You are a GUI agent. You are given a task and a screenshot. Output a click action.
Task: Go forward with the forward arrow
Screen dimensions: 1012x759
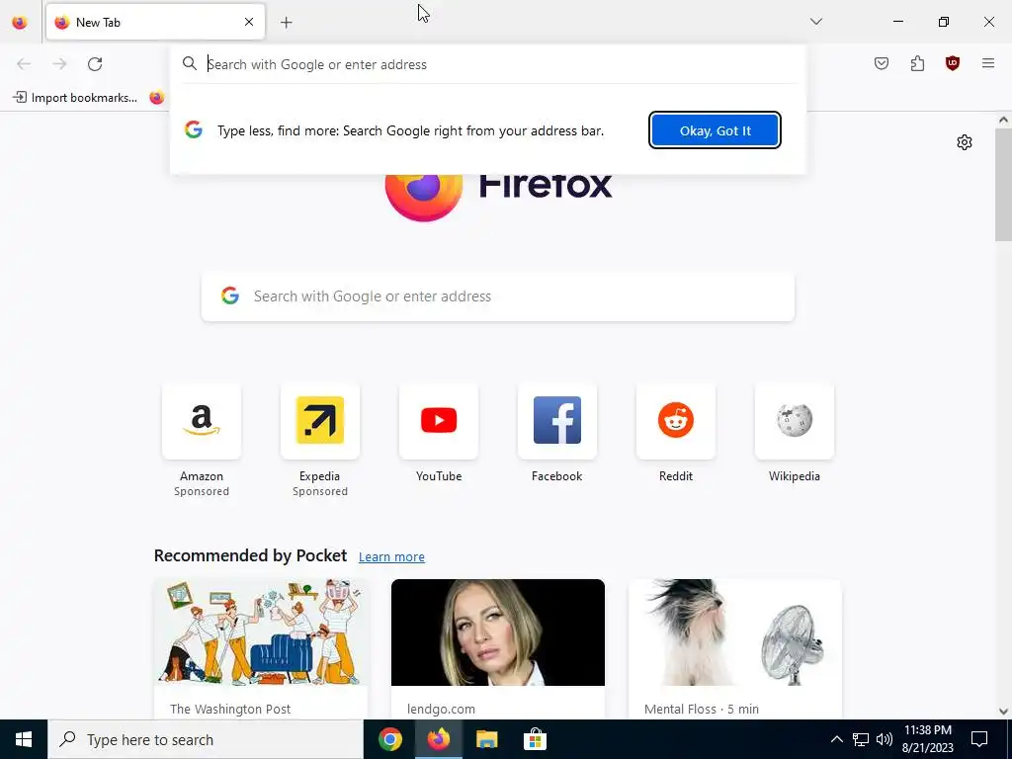[59, 64]
